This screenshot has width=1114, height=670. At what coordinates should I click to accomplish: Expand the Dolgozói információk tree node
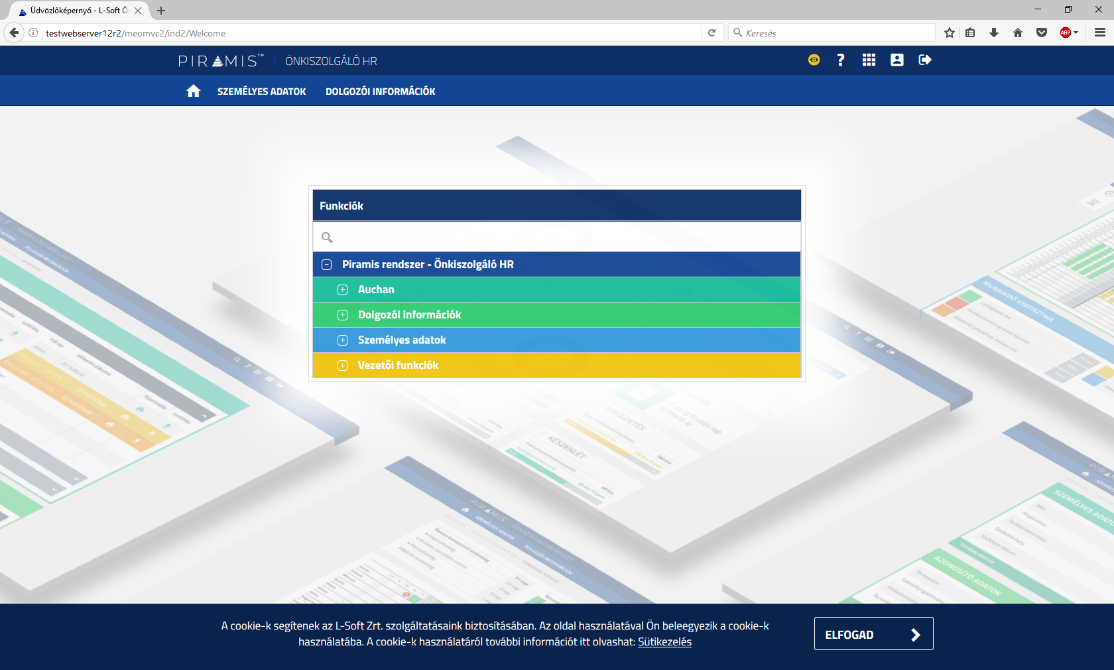tap(342, 315)
